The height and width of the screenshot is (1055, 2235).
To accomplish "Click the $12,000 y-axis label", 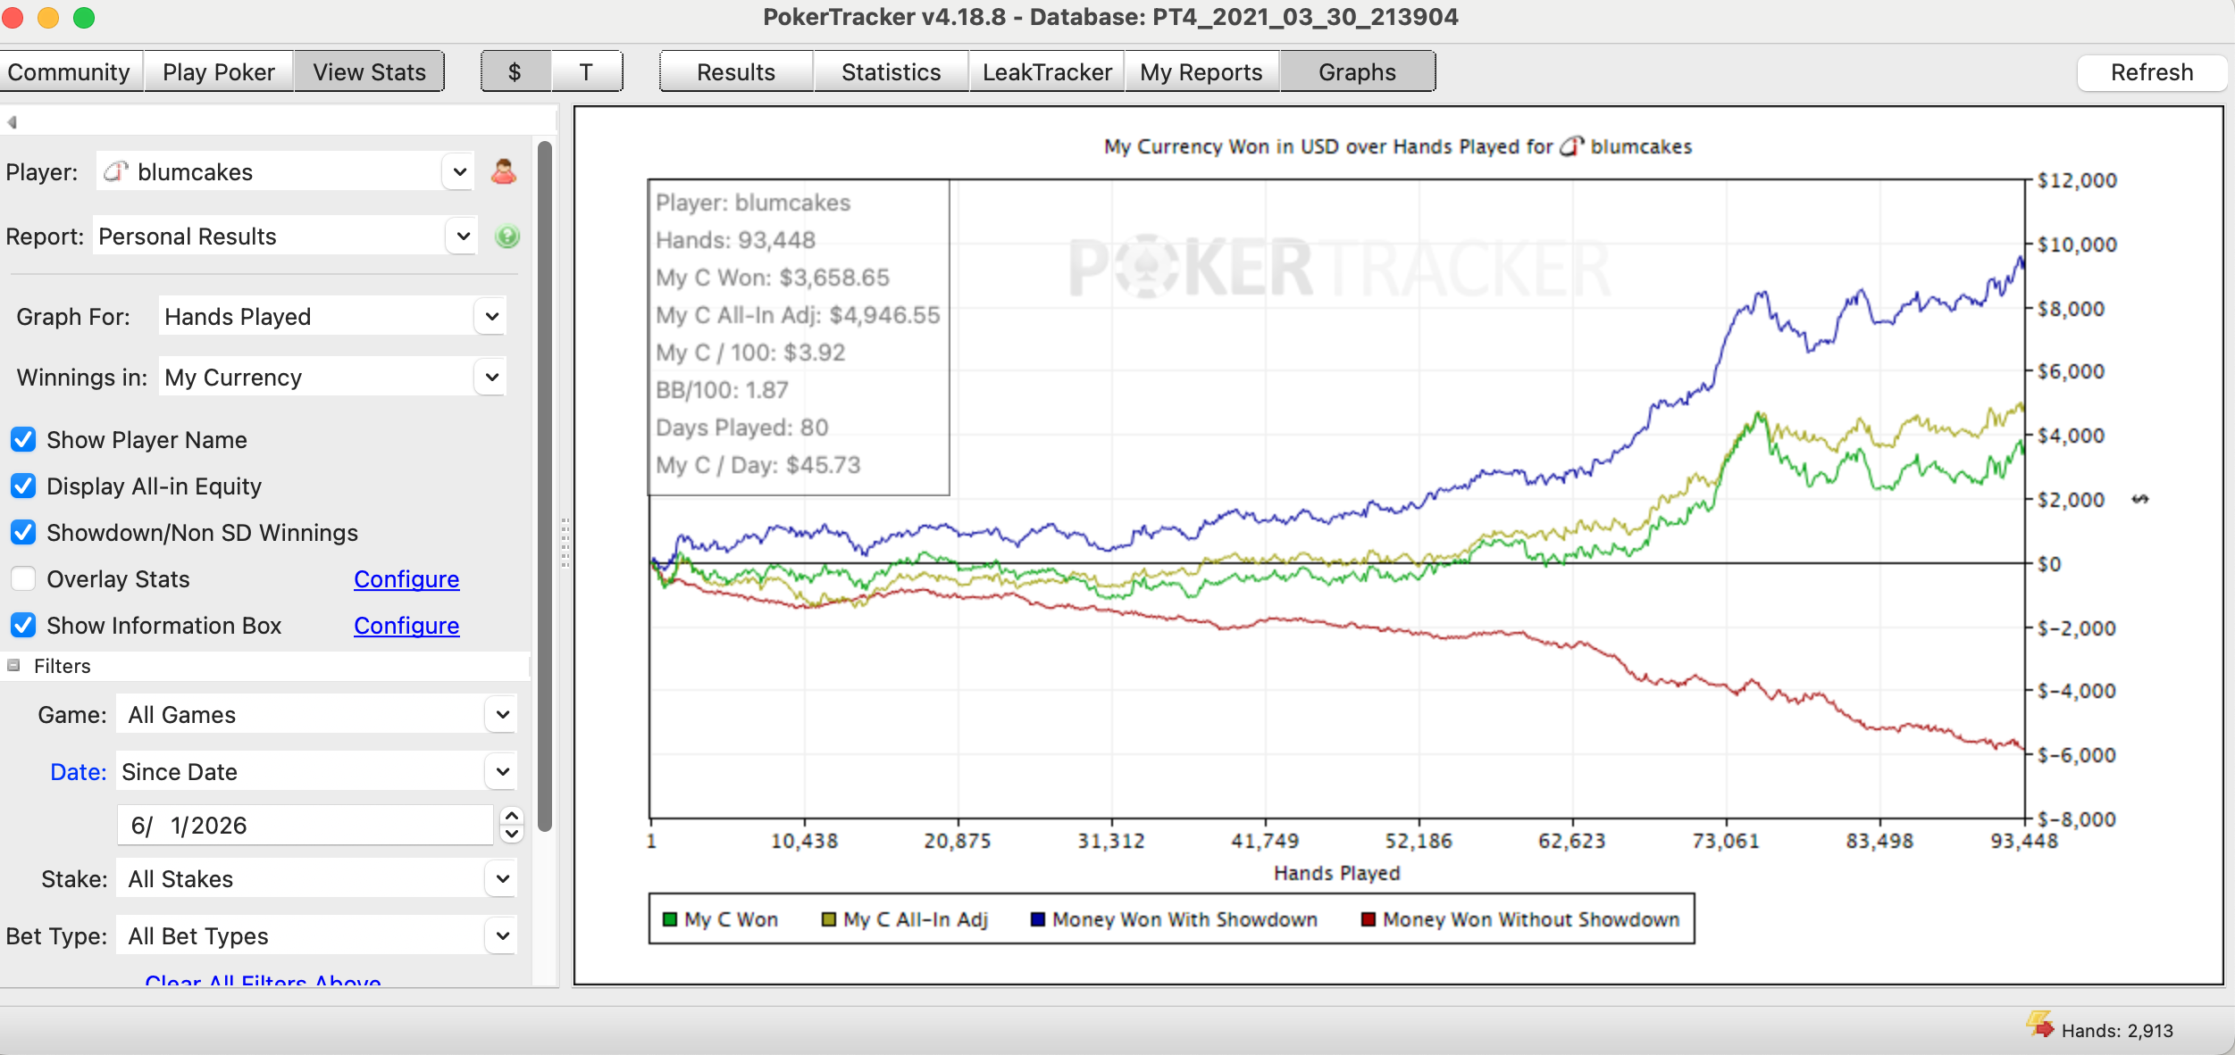I will 2077,180.
